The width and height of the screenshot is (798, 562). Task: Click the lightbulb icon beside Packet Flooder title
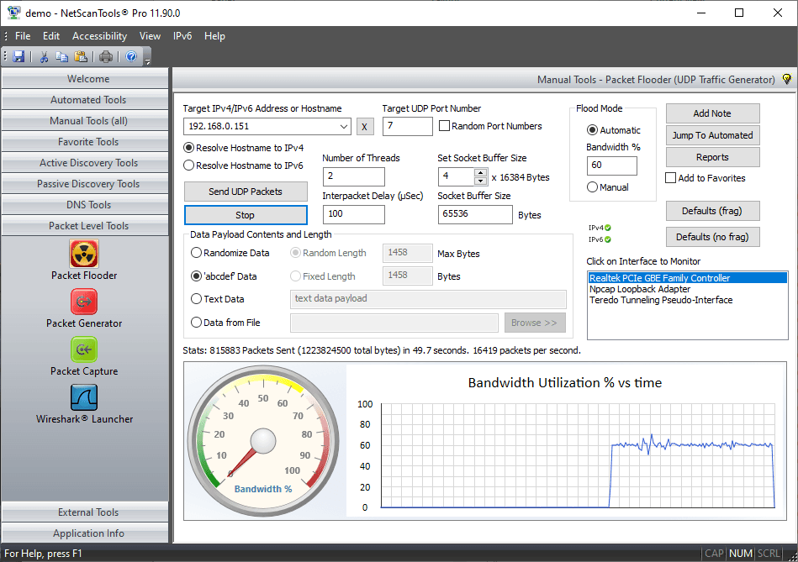click(785, 78)
